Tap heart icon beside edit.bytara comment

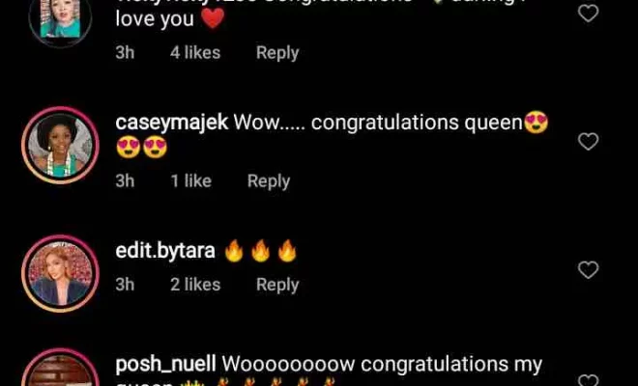(589, 270)
